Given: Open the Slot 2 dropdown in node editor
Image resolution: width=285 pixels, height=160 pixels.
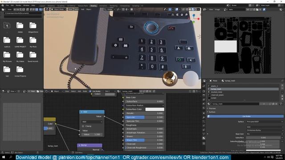Looking at the screenshot, I should pos(110,91).
